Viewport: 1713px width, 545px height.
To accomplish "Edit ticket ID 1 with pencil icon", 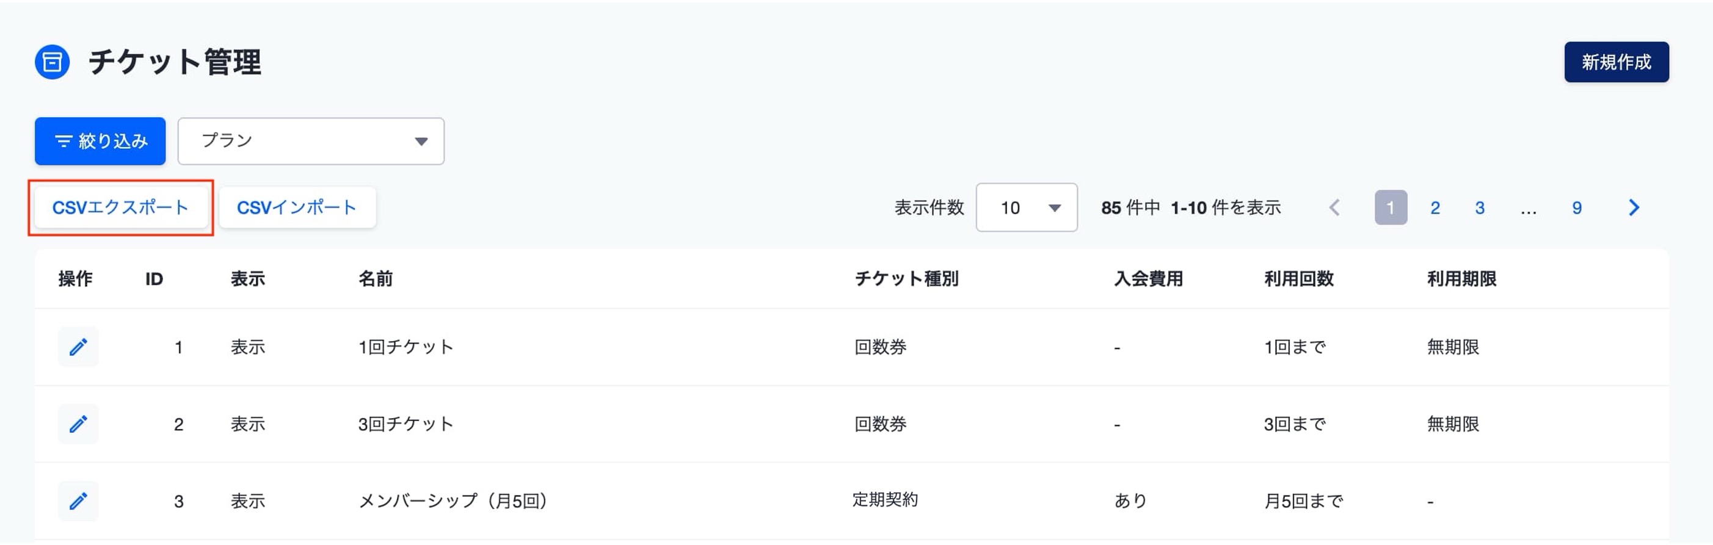I will 78,347.
